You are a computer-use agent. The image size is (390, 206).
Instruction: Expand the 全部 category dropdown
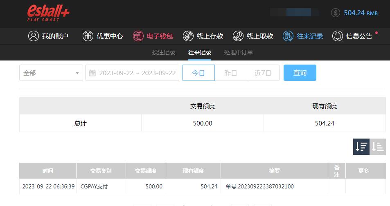click(x=51, y=73)
